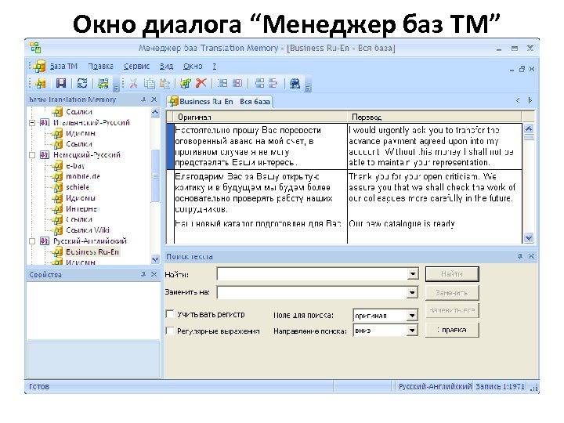Viewport: 564px width, 423px height.
Task: Enable the Регулярные выражения checkbox
Action: pyautogui.click(x=170, y=331)
